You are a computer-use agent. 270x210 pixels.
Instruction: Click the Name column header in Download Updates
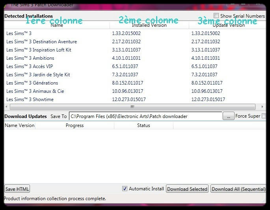tap(11, 125)
